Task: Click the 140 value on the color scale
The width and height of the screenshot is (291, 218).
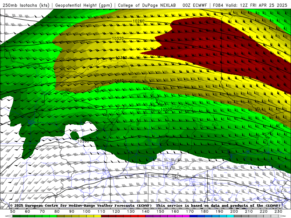Action: 145,211
